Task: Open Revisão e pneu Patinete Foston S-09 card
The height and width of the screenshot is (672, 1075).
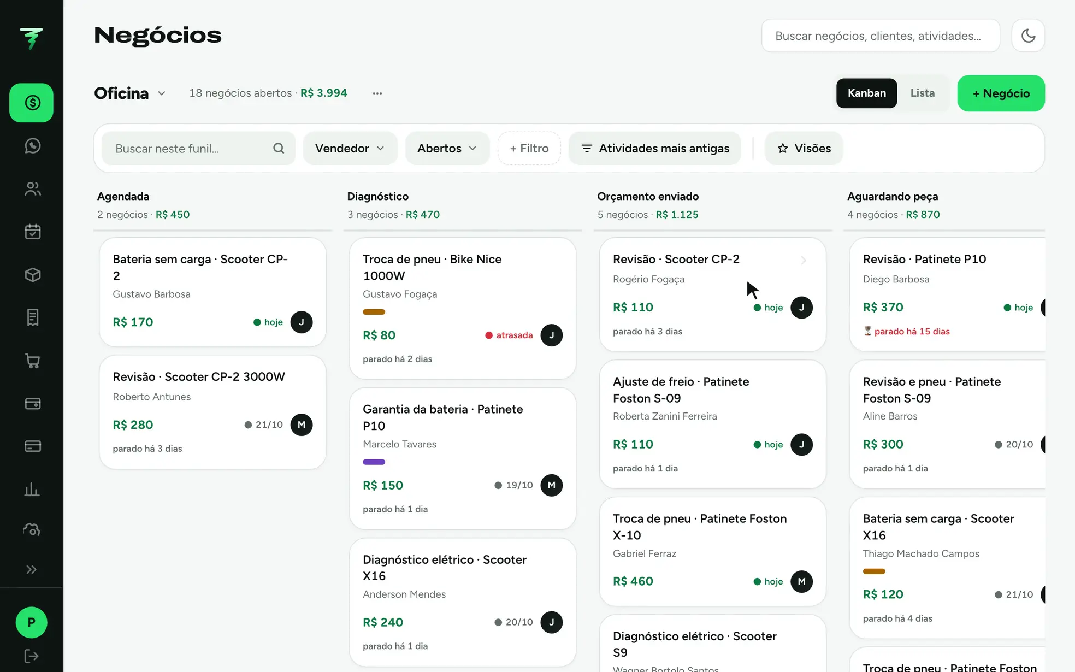Action: [948, 425]
